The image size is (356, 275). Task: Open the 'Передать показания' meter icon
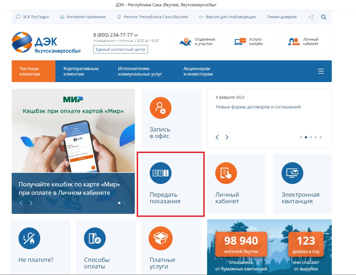point(160,173)
